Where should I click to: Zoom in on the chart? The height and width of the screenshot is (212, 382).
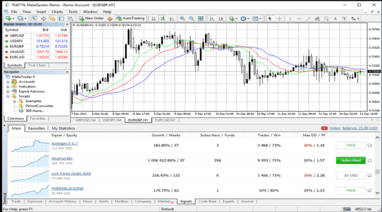point(182,19)
